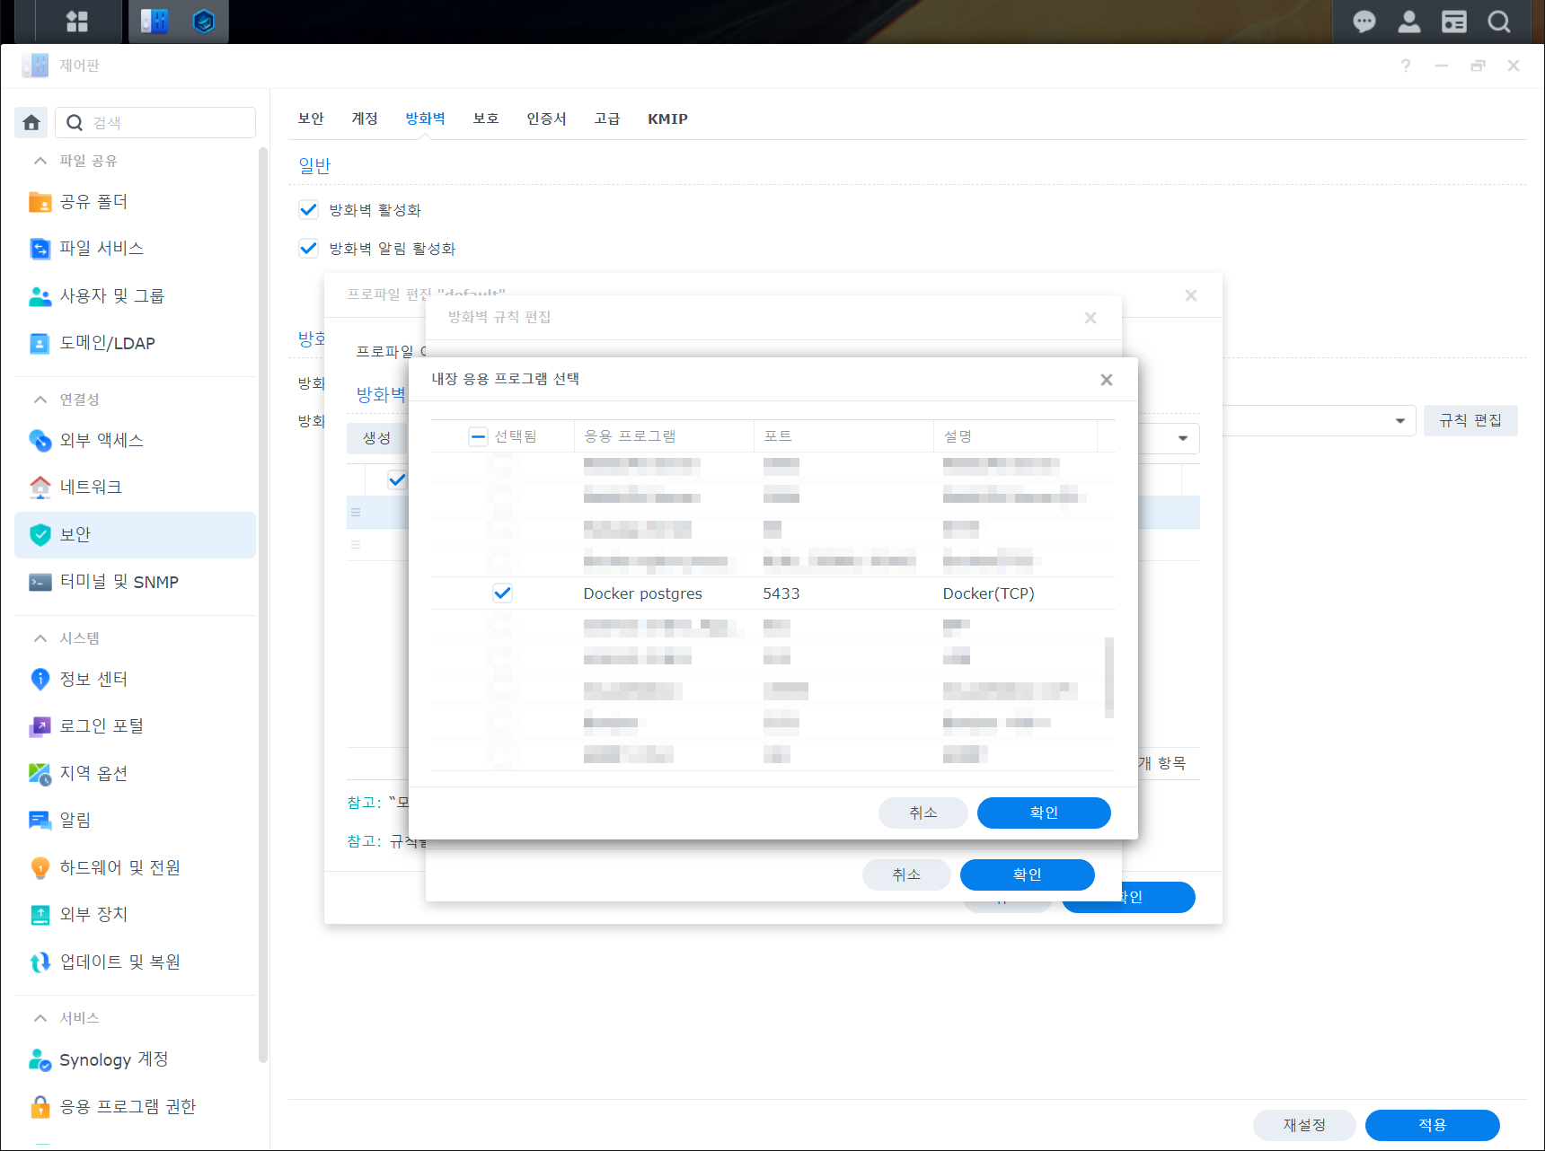This screenshot has width=1545, height=1151.
Task: Open 외부 장치 settings
Action: [135, 915]
